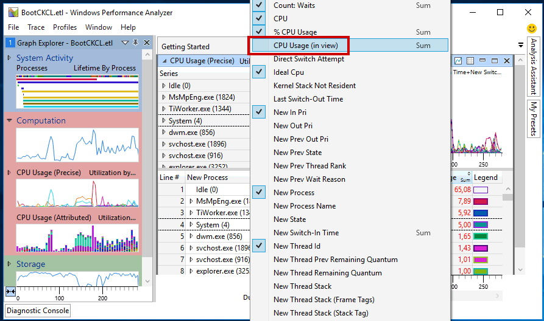Open the My Presets side tab
The image size is (544, 321).
coord(533,119)
